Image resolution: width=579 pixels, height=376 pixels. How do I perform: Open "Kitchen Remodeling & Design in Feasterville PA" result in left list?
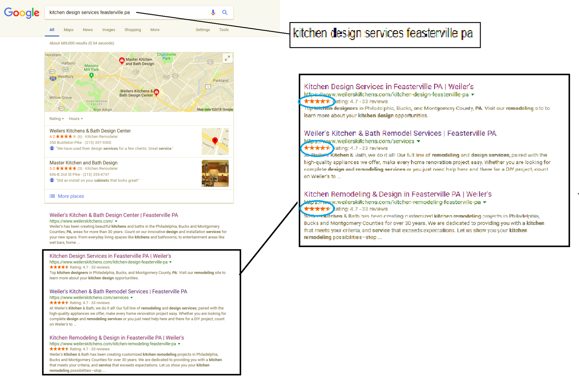[x=117, y=338]
